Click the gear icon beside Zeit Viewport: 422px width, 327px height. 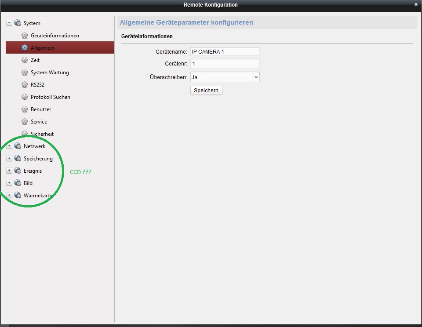coord(25,60)
